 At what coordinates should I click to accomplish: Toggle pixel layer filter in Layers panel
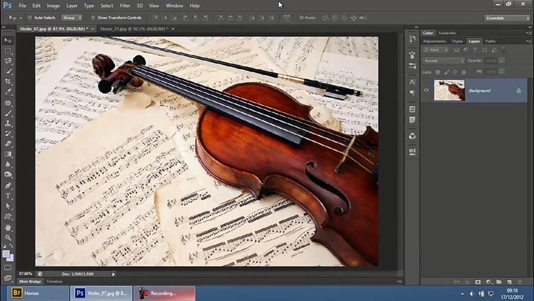(x=456, y=50)
